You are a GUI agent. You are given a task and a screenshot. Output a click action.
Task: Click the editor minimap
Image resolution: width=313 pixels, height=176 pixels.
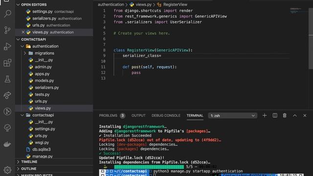[299, 10]
